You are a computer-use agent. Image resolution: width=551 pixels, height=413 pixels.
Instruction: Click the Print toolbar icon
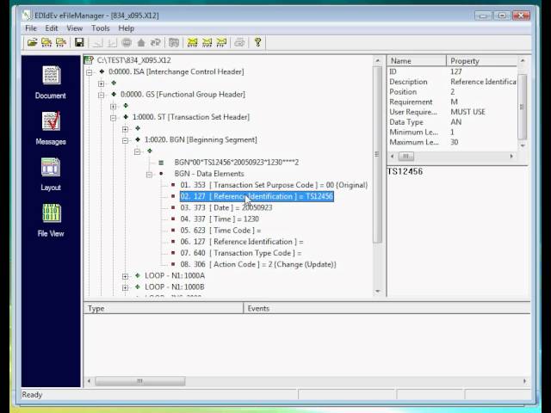click(x=239, y=42)
